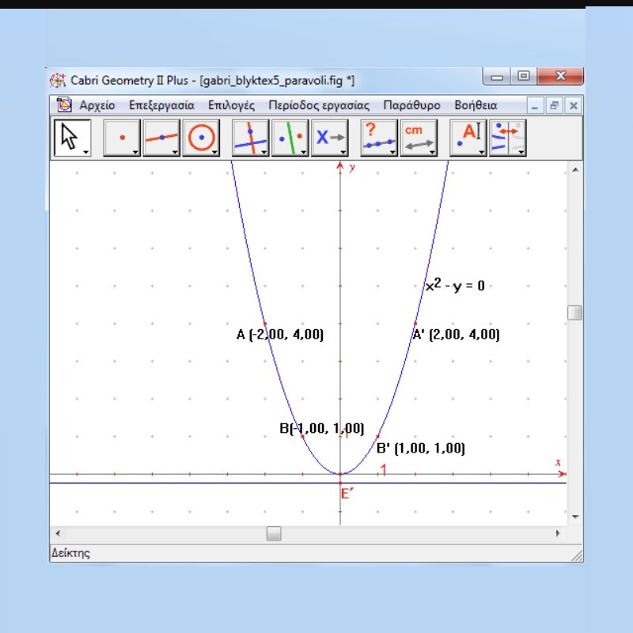
Task: Select the Text and Symbols label tool
Action: point(468,137)
